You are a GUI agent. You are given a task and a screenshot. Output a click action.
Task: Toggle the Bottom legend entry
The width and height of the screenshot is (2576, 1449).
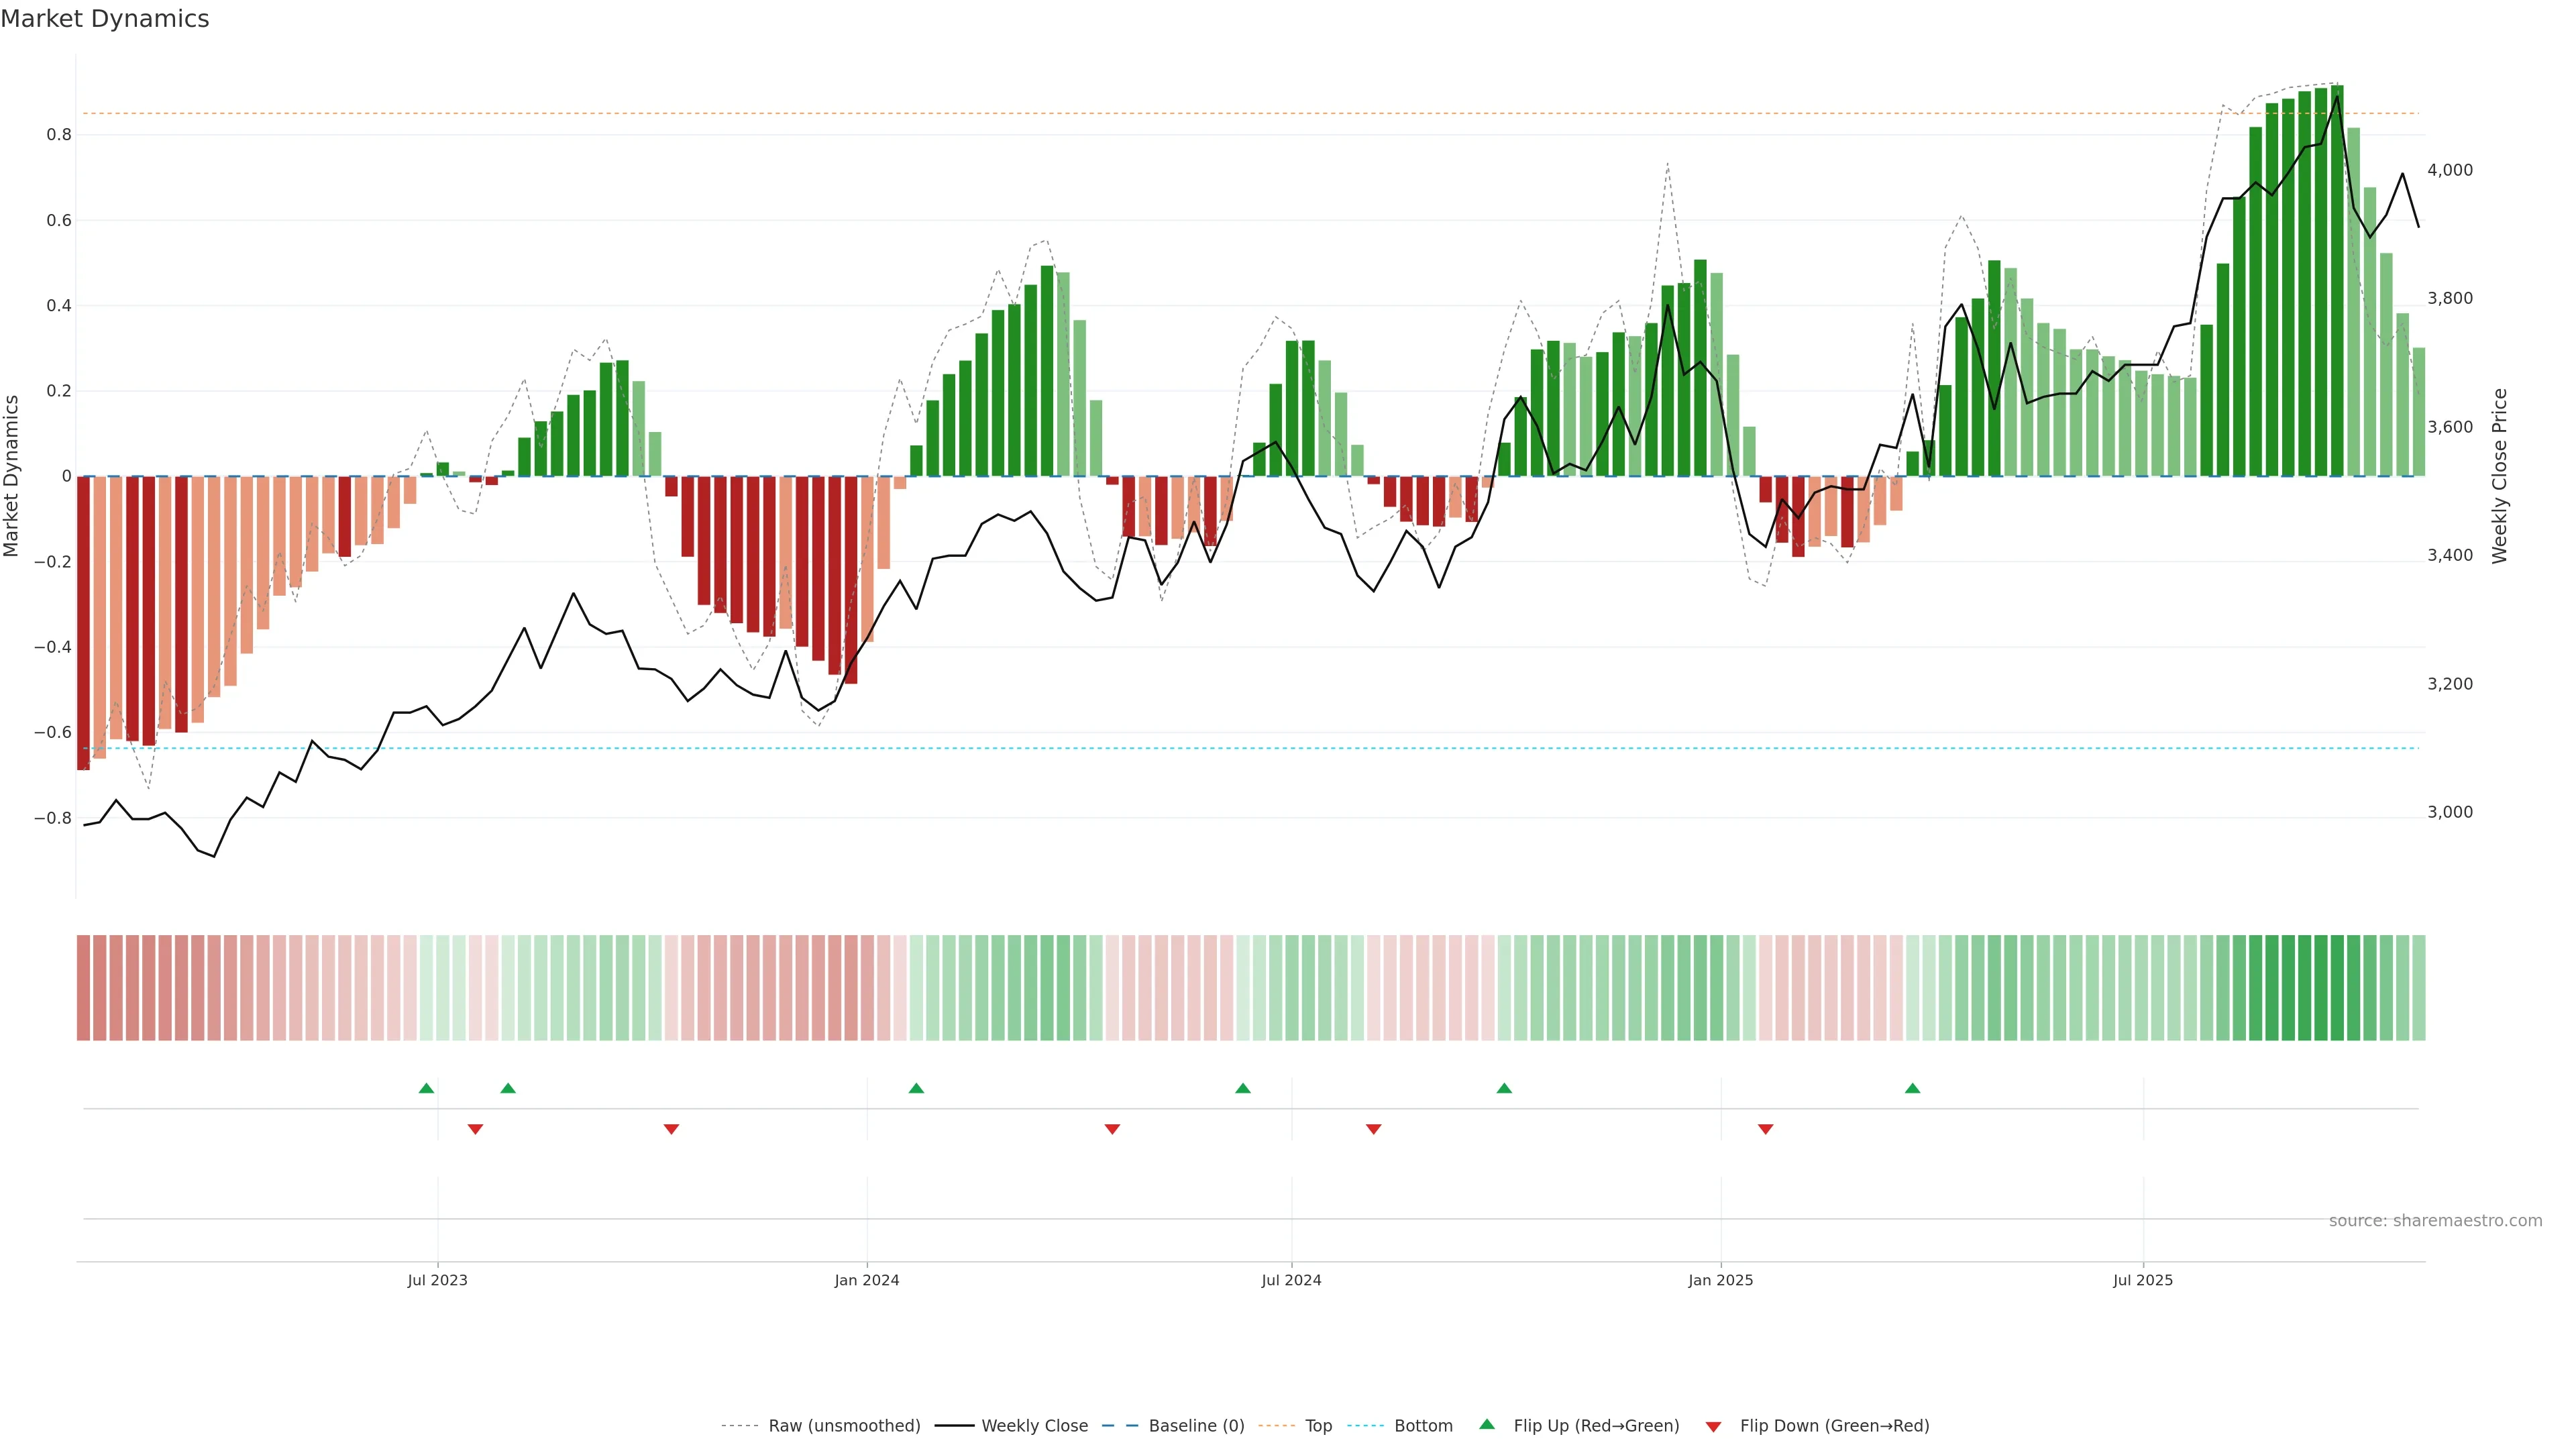point(1423,1426)
